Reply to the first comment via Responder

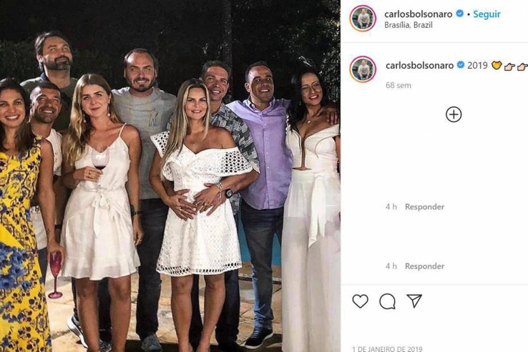click(x=424, y=207)
